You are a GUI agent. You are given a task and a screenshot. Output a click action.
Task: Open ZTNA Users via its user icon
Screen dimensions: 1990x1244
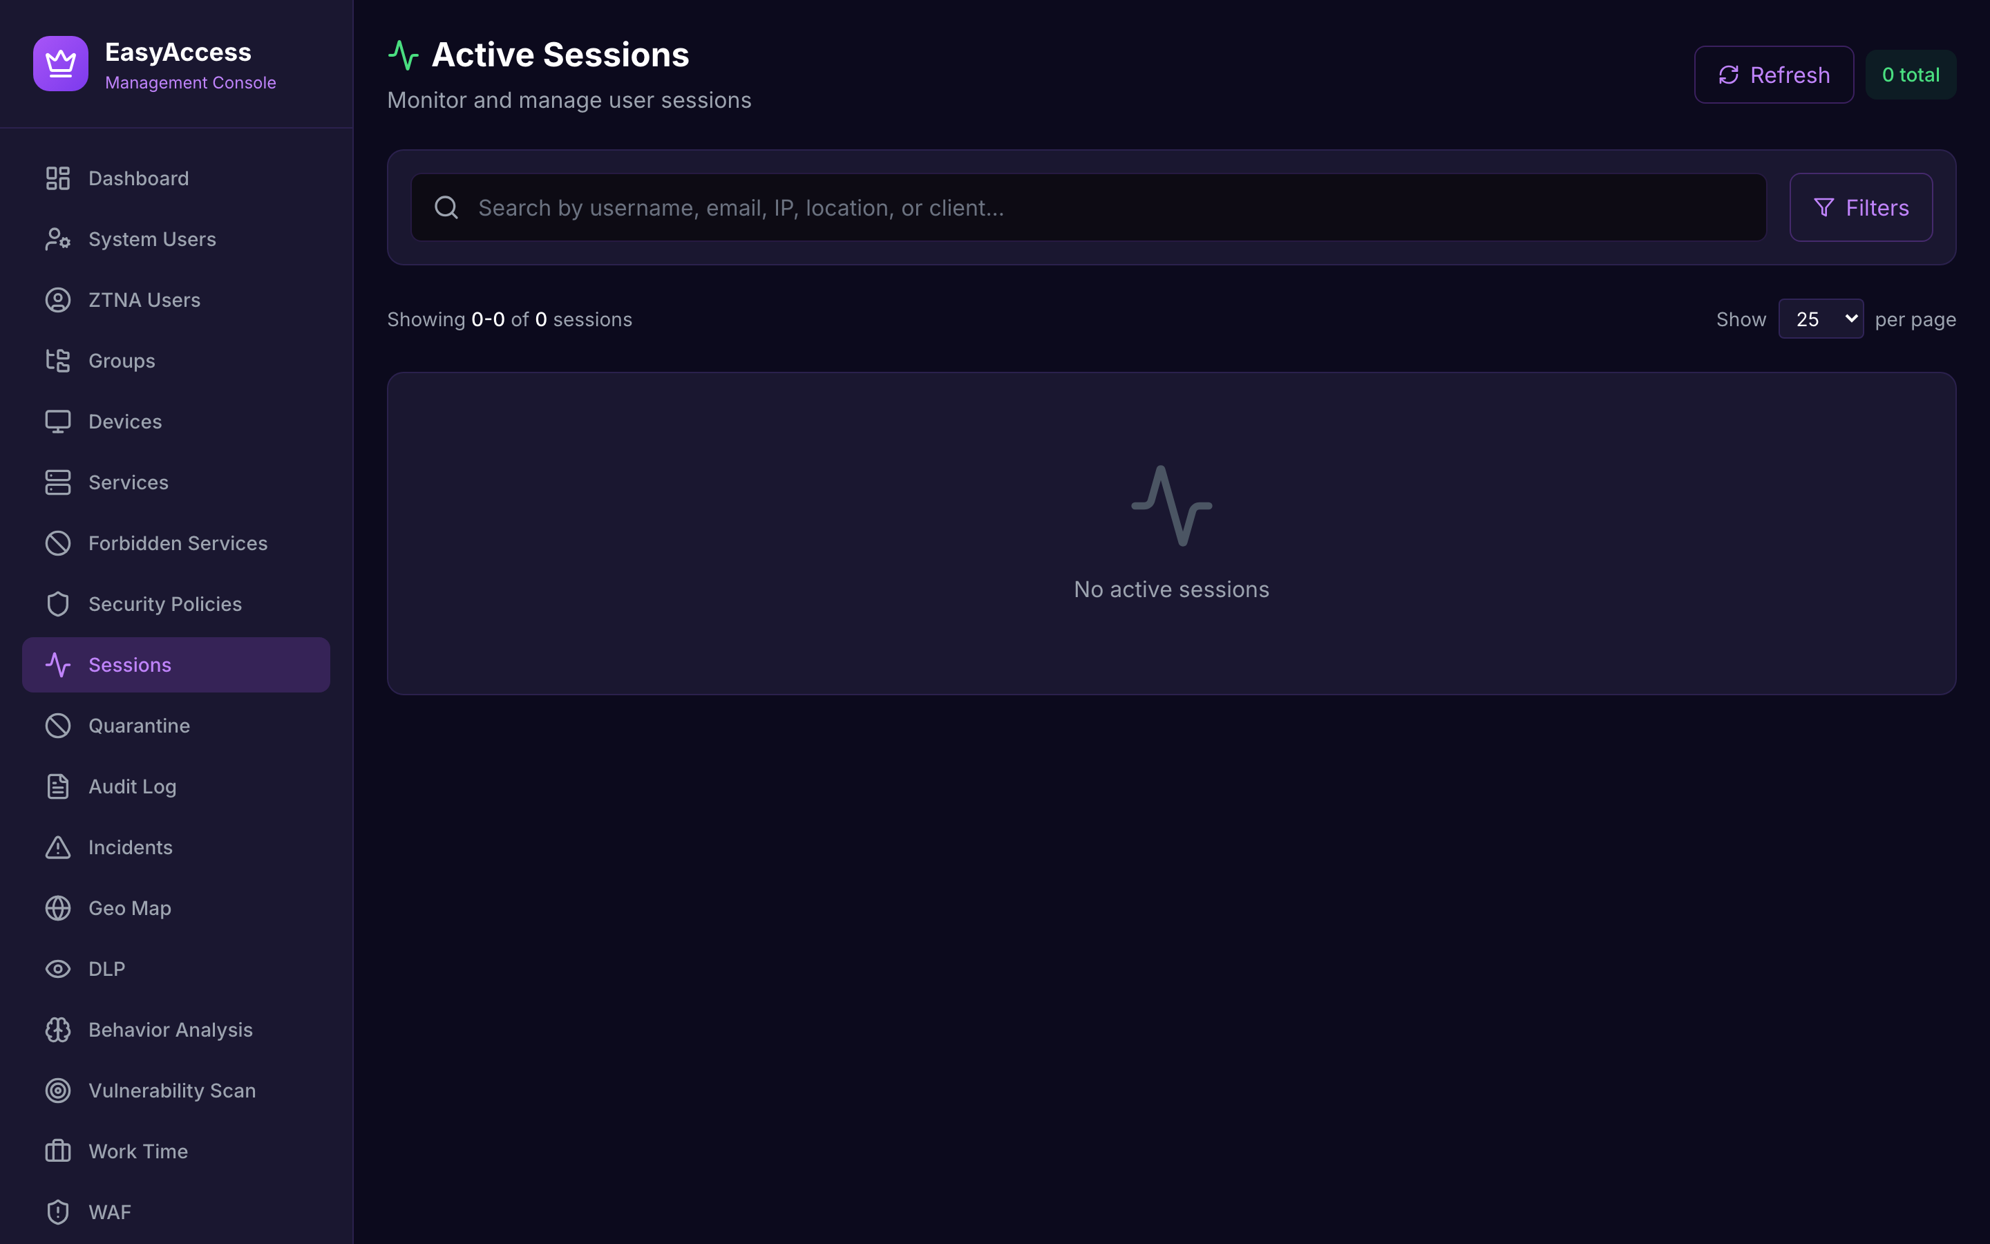pyautogui.click(x=57, y=299)
